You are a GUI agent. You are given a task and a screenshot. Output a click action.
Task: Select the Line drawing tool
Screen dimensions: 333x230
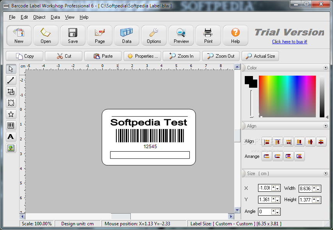tap(11, 80)
